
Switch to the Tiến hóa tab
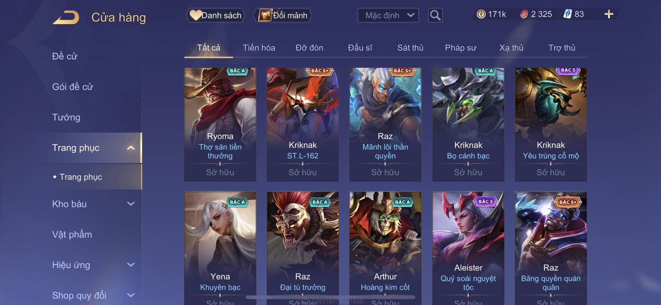[259, 48]
